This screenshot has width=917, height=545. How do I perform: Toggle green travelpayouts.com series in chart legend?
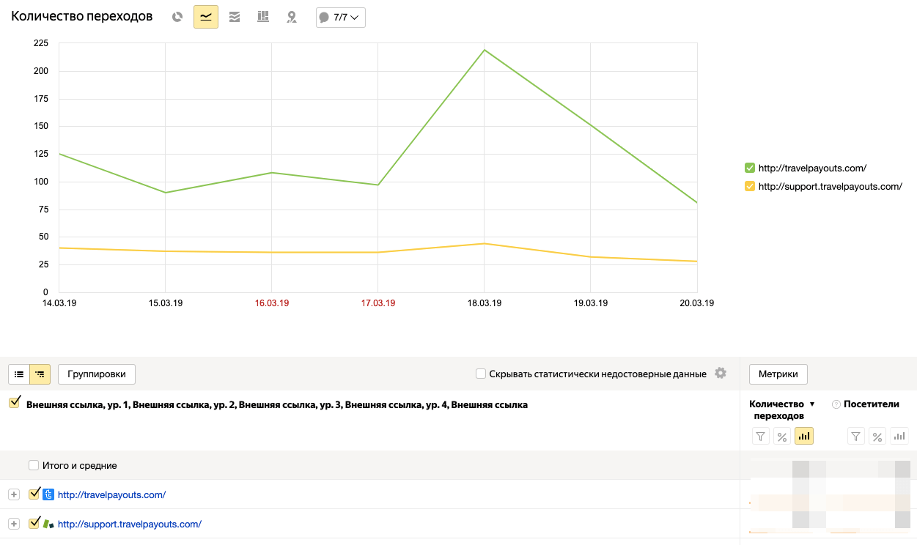pos(750,168)
